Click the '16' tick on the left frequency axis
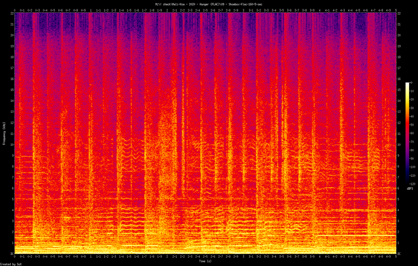The width and height of the screenshot is (418, 266). tap(12, 79)
